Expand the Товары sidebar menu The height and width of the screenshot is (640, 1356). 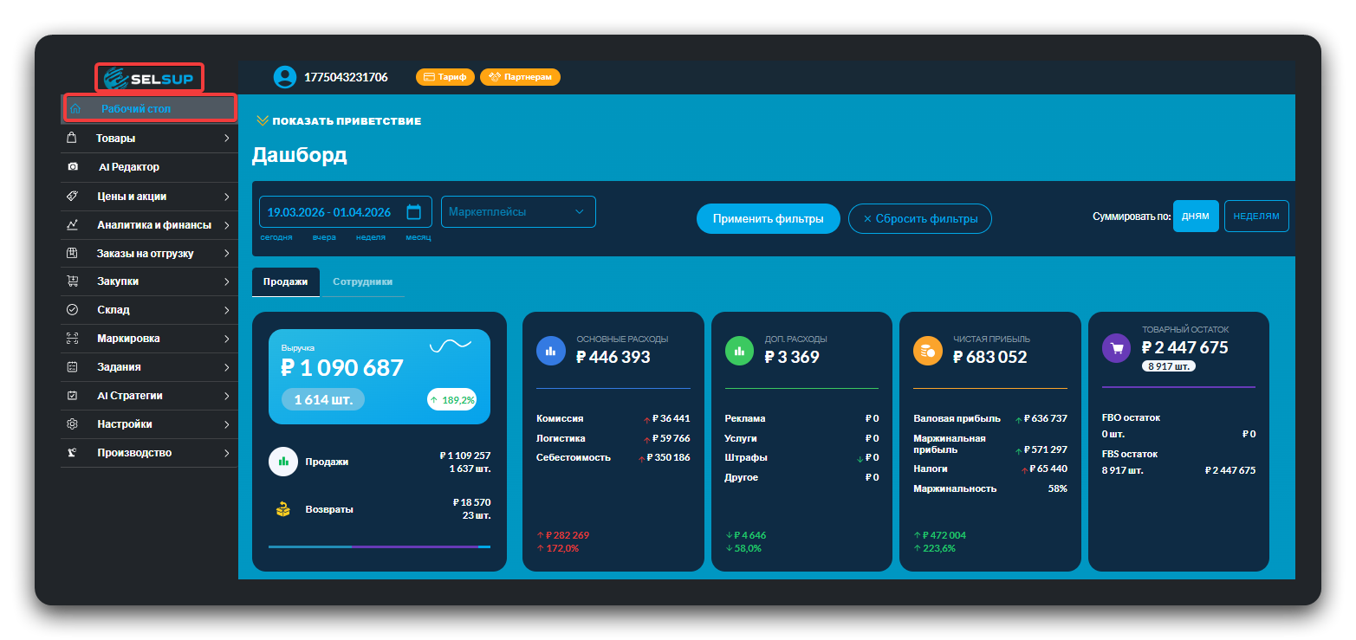[x=149, y=139]
